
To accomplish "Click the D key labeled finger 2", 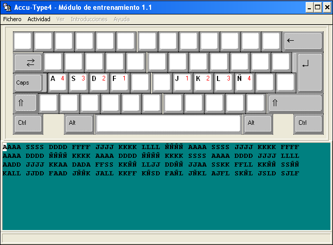I will (98, 82).
